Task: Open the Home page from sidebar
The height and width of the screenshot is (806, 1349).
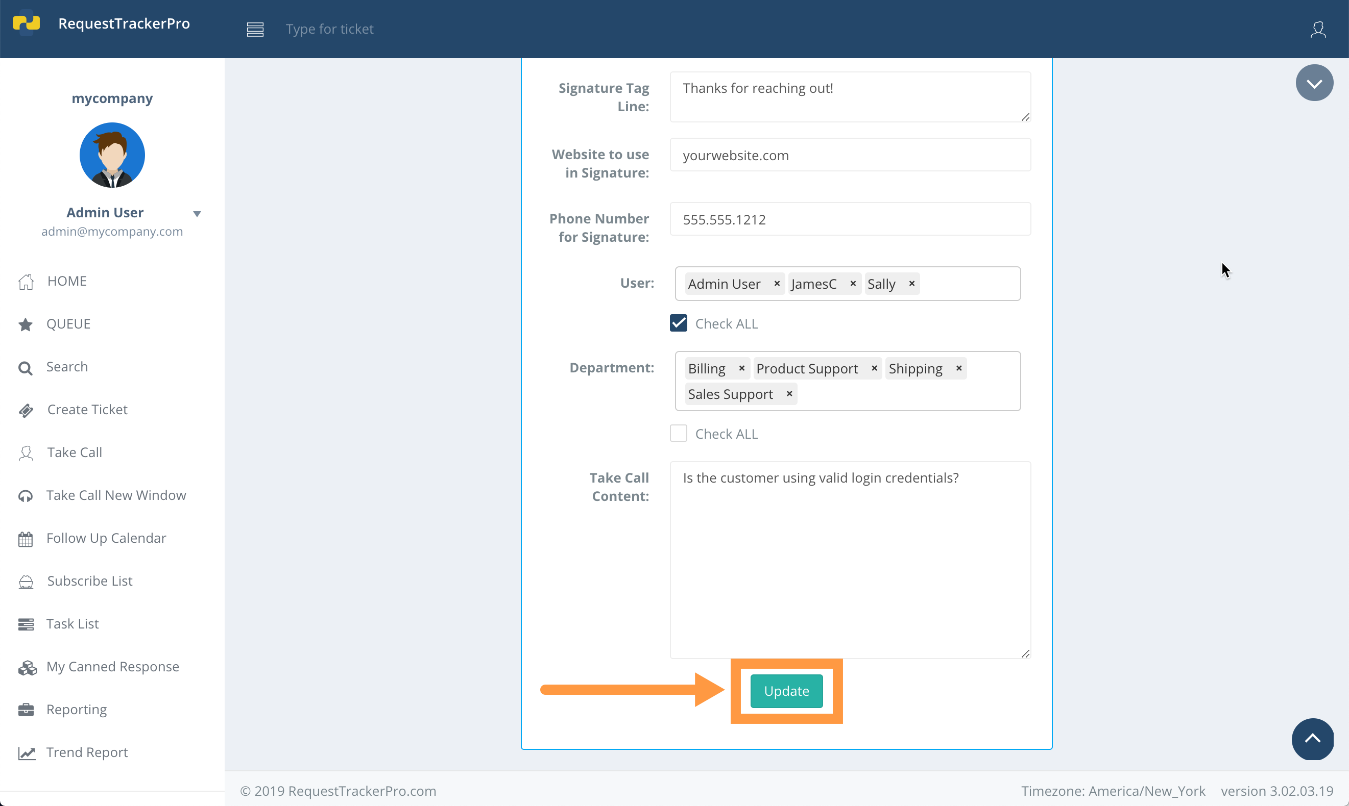Action: (x=66, y=280)
